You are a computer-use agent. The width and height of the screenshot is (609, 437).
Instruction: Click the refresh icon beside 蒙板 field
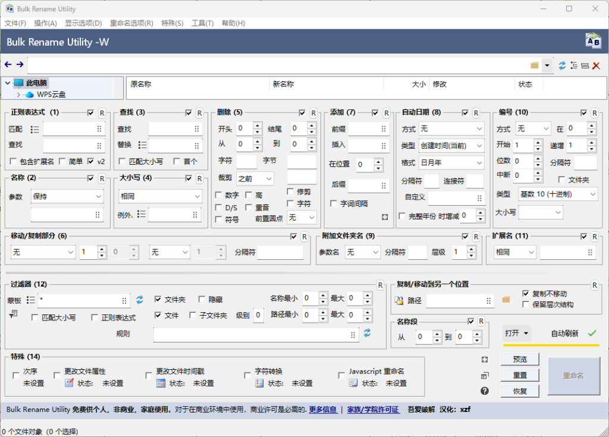pos(140,300)
